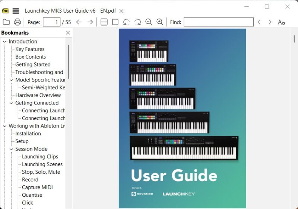Collapse the Session Mode bookmark node

pyautogui.click(x=12, y=149)
